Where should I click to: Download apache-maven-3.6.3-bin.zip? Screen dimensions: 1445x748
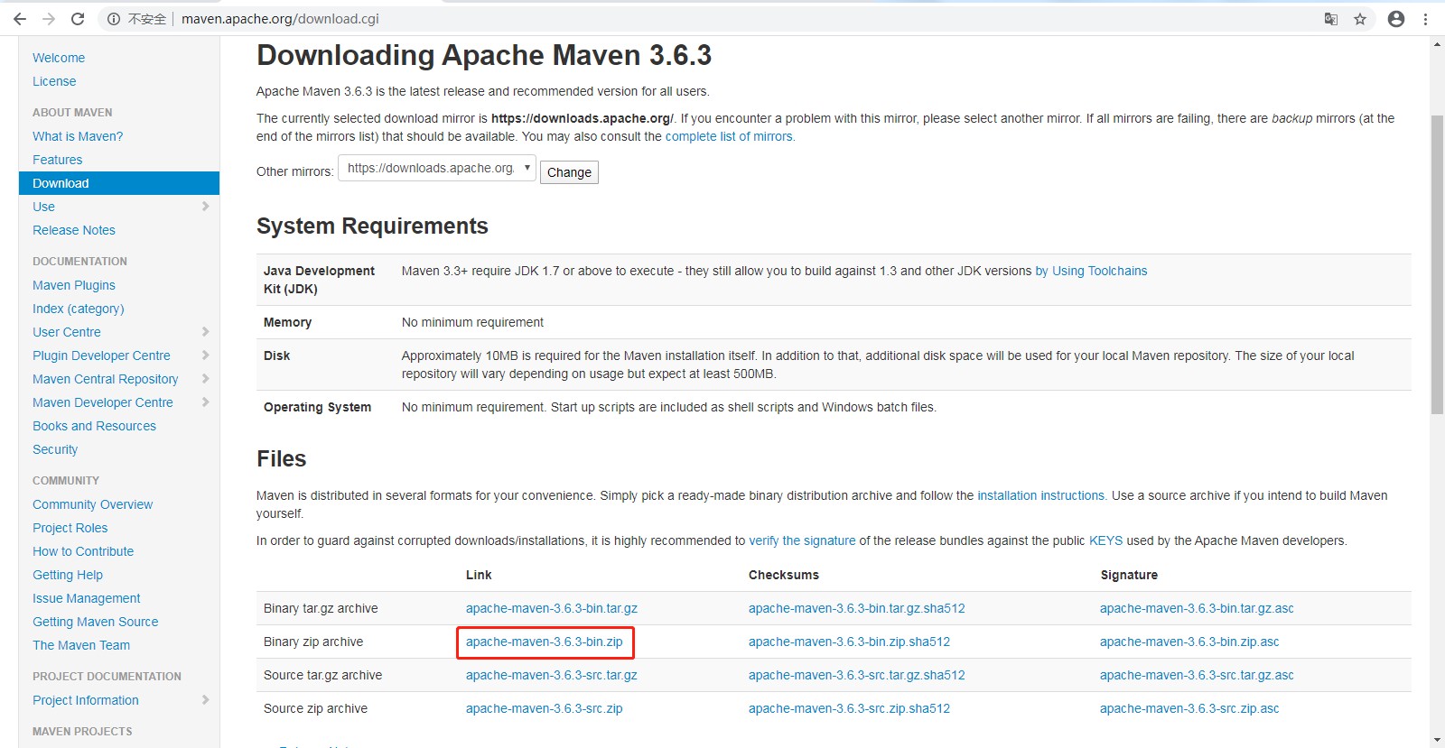pyautogui.click(x=545, y=642)
